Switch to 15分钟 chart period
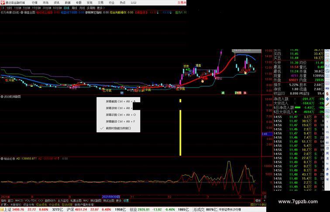 36,8
